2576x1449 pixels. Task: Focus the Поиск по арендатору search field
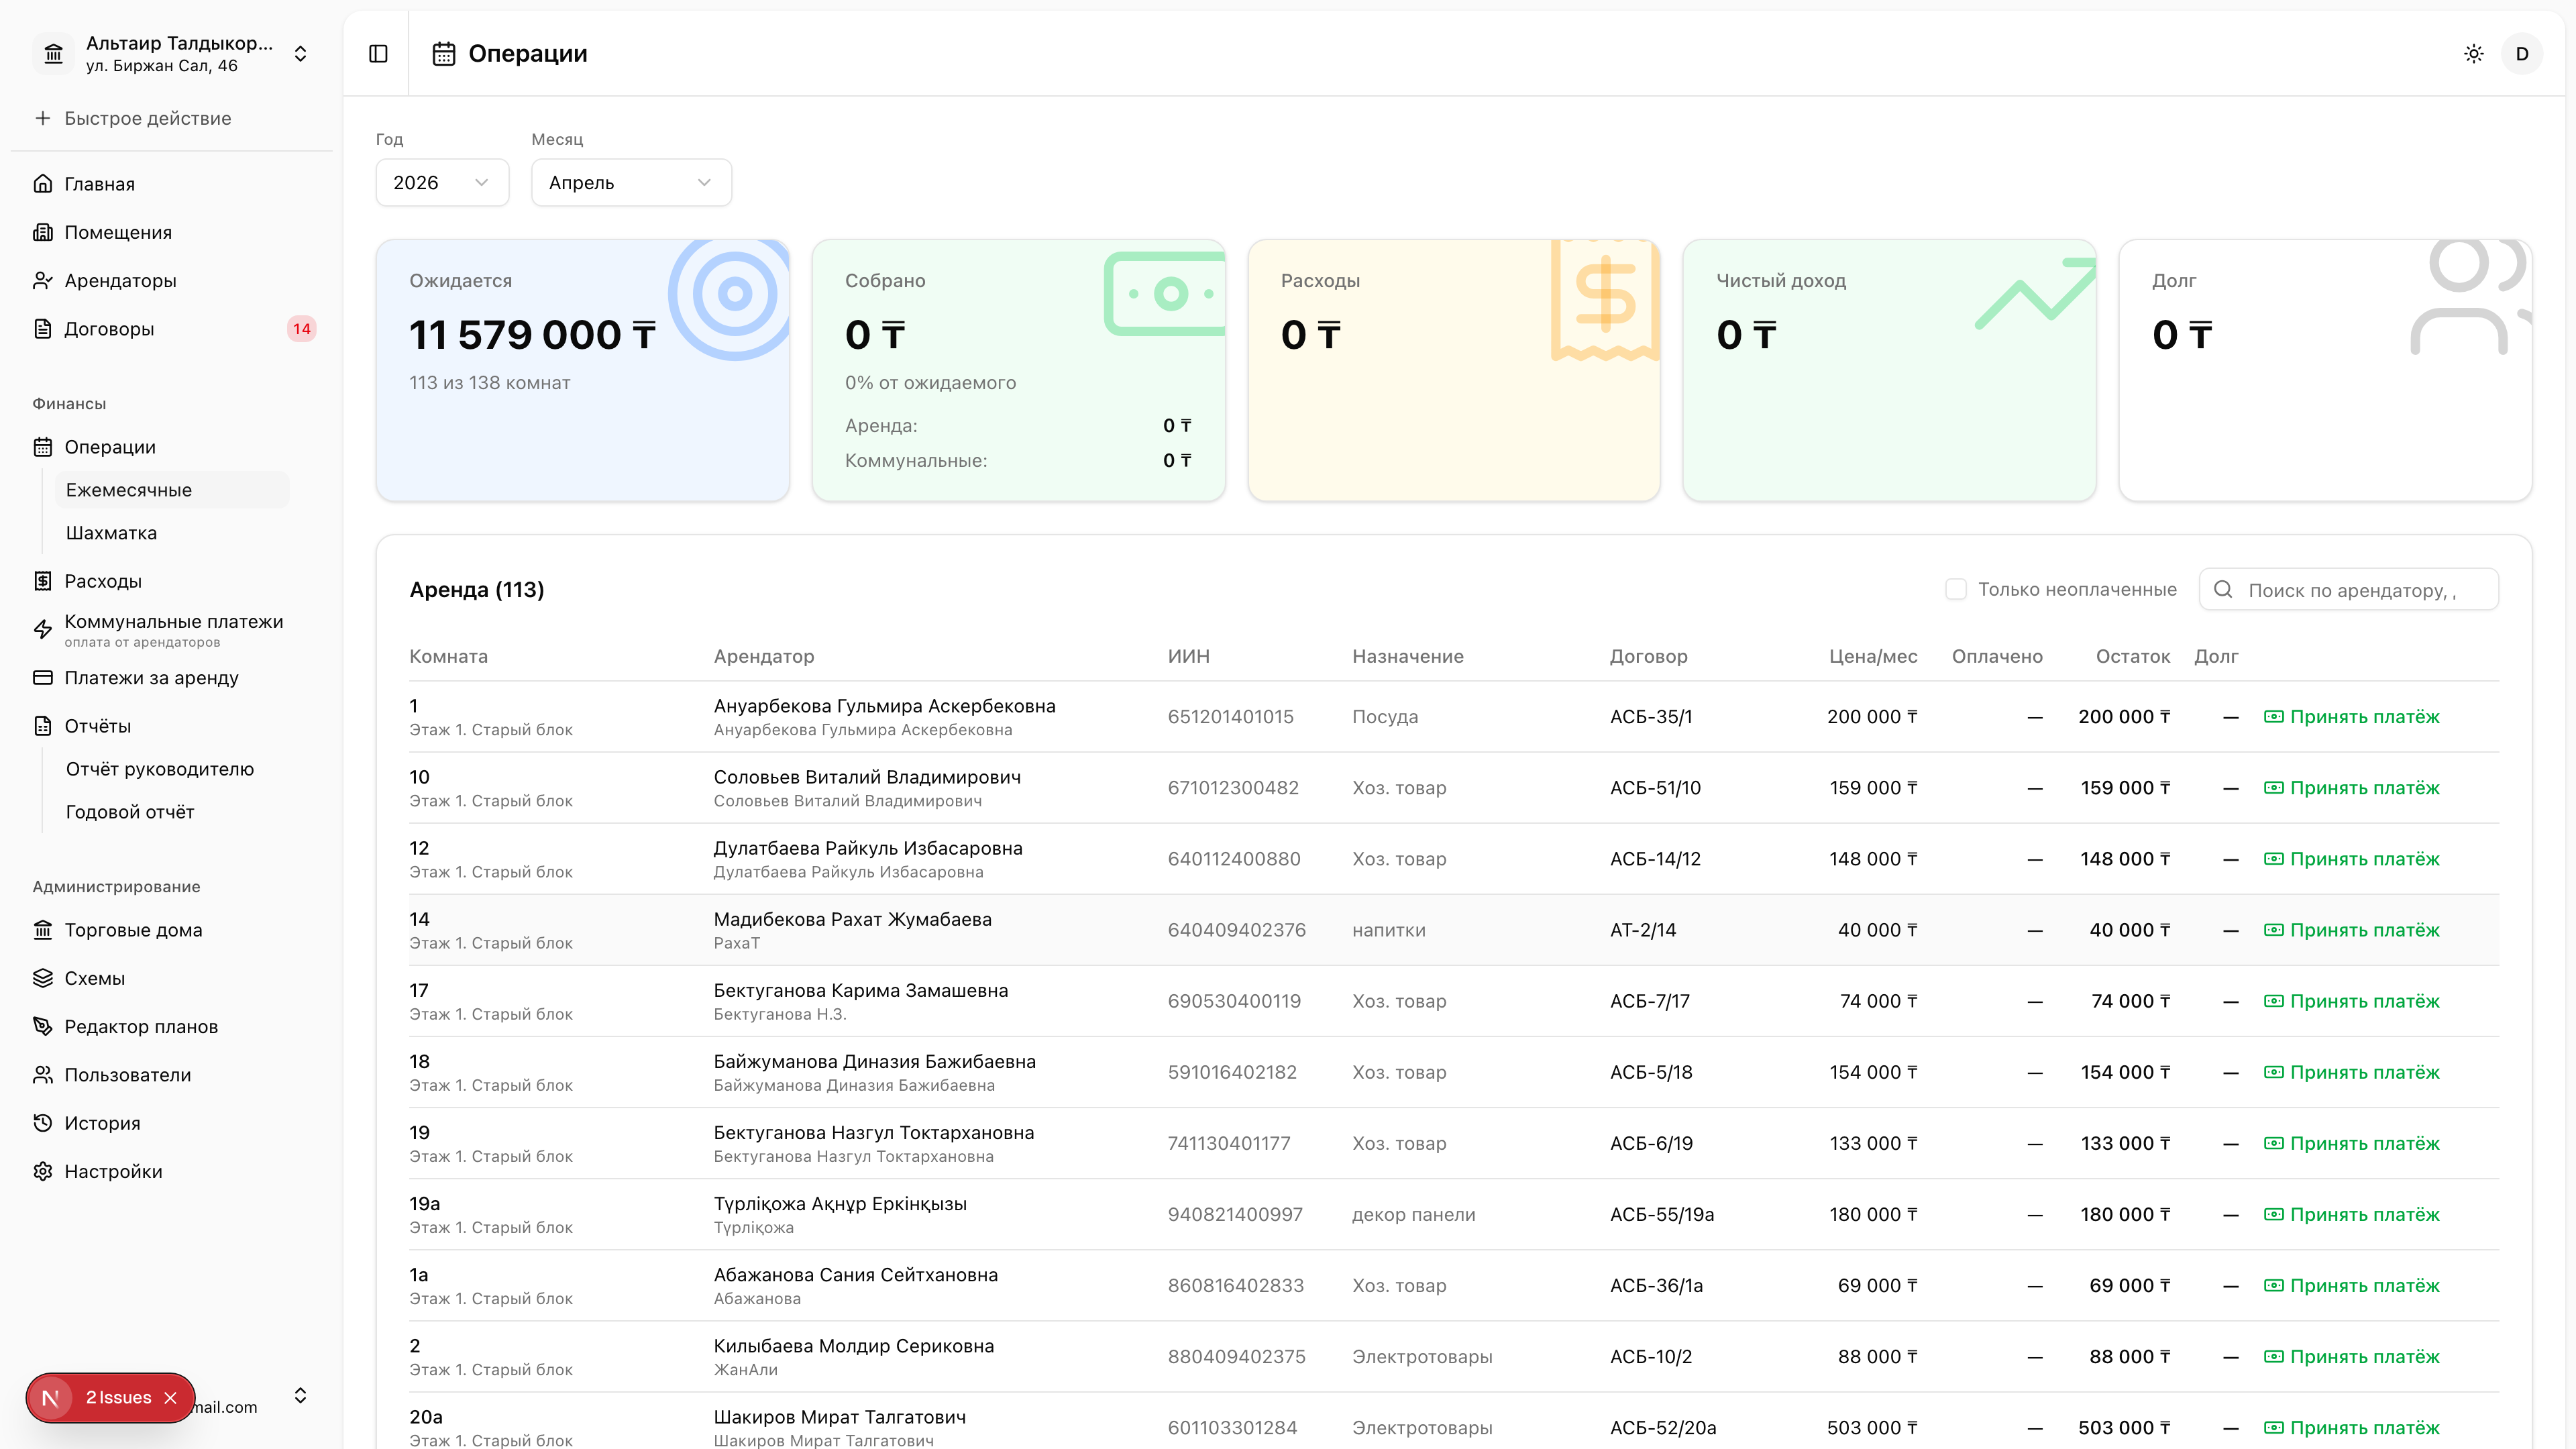(2349, 590)
